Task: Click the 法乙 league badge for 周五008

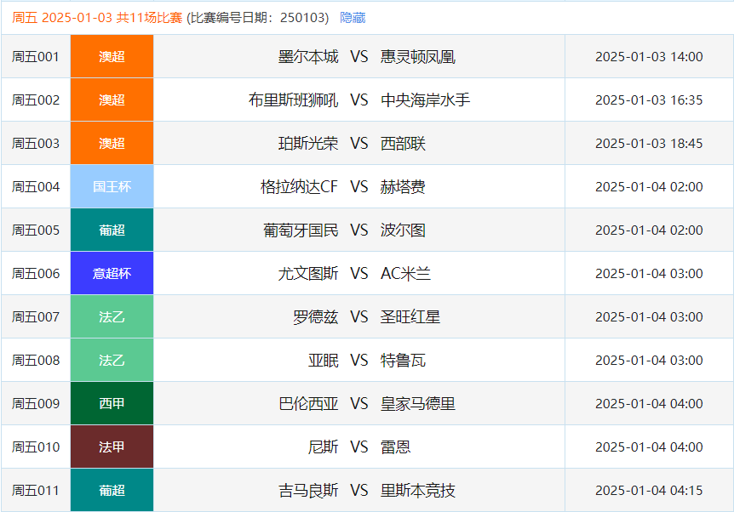Action: tap(112, 361)
